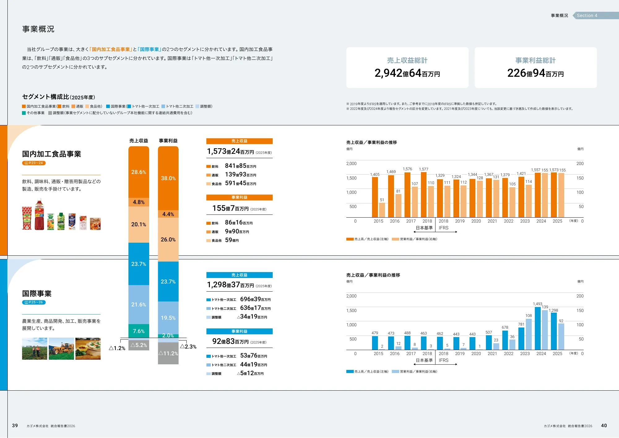Click the blue 事業利益 header for international segment
The image size is (619, 438).
240,332
